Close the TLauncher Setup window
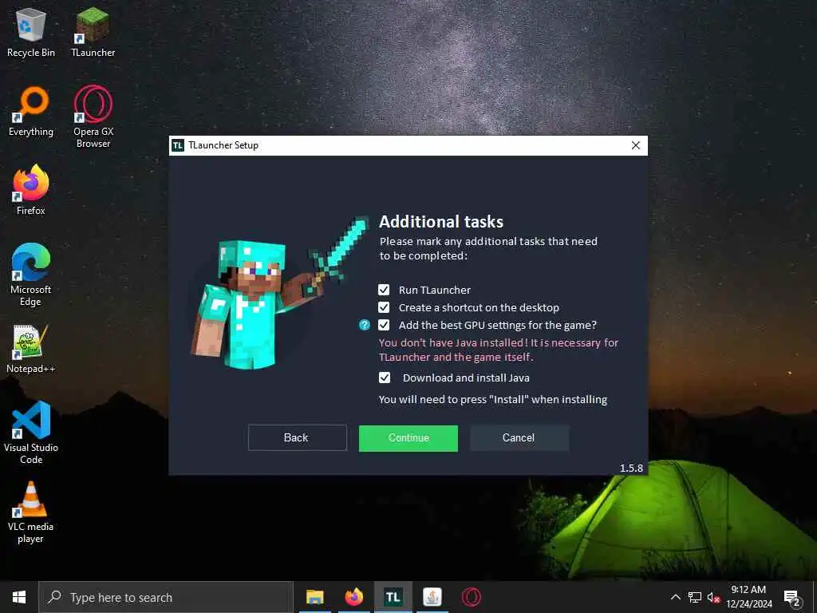Screen dimensions: 817x613 pos(636,145)
